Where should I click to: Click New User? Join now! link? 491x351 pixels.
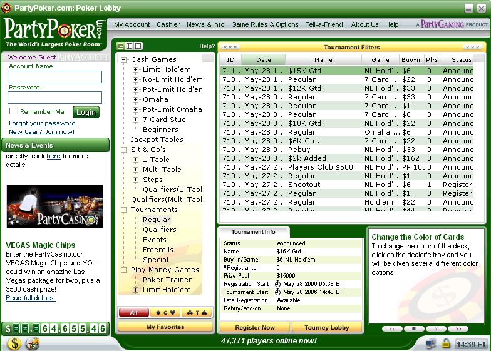pyautogui.click(x=41, y=131)
